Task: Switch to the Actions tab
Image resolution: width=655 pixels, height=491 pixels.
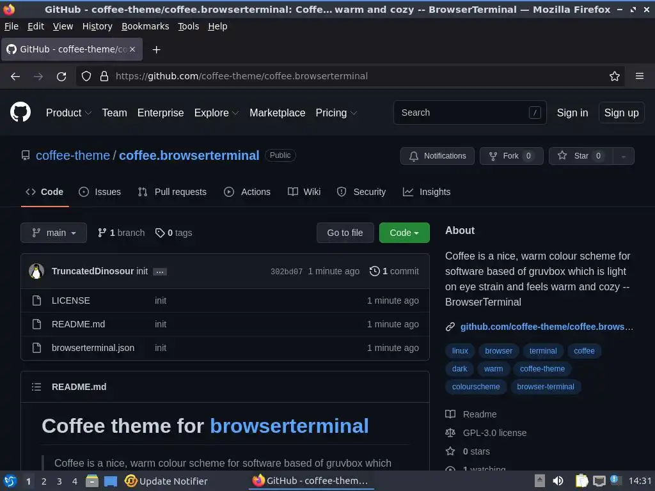Action: pos(248,192)
